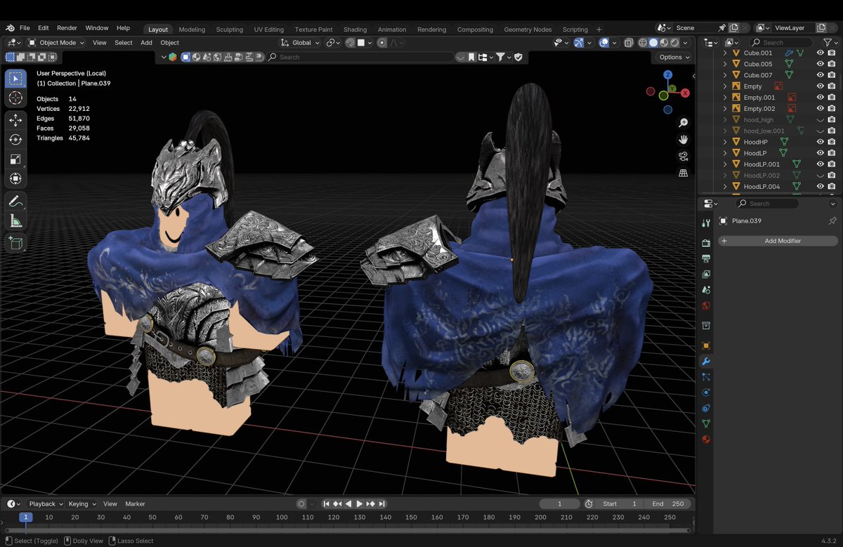
Task: Click the viewport zoom magnifier icon
Action: pyautogui.click(x=683, y=123)
